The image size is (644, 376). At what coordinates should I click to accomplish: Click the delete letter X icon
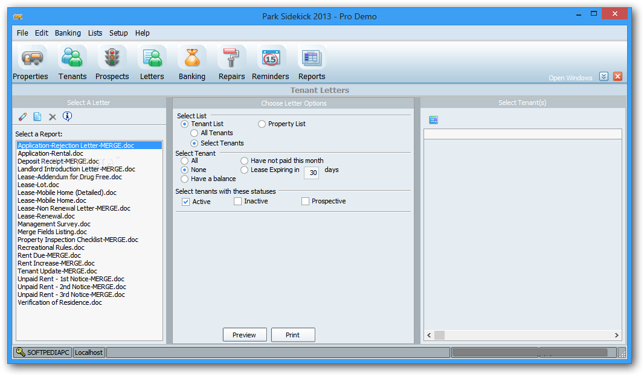53,117
